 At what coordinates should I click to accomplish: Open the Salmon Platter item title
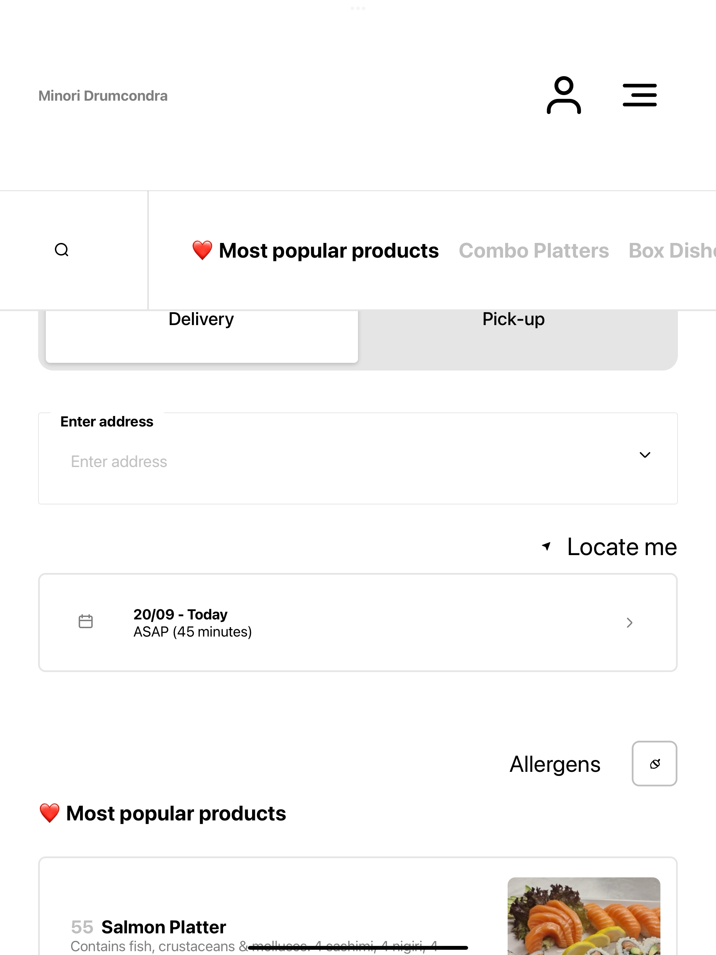(x=163, y=927)
